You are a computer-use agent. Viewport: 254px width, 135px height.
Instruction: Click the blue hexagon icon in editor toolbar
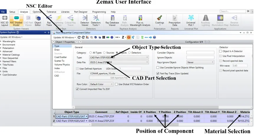112,37
